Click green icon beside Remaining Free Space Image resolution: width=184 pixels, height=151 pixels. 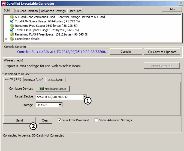coord(12,26)
